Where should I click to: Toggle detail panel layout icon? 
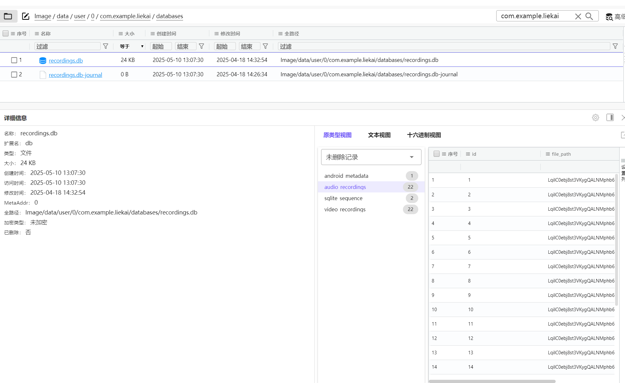point(610,117)
